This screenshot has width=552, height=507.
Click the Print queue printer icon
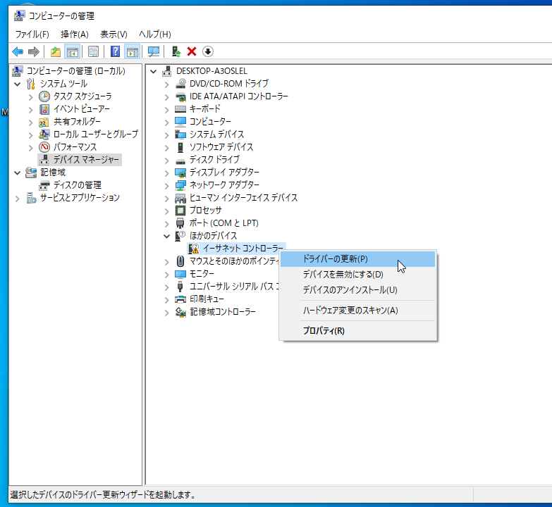(x=180, y=299)
